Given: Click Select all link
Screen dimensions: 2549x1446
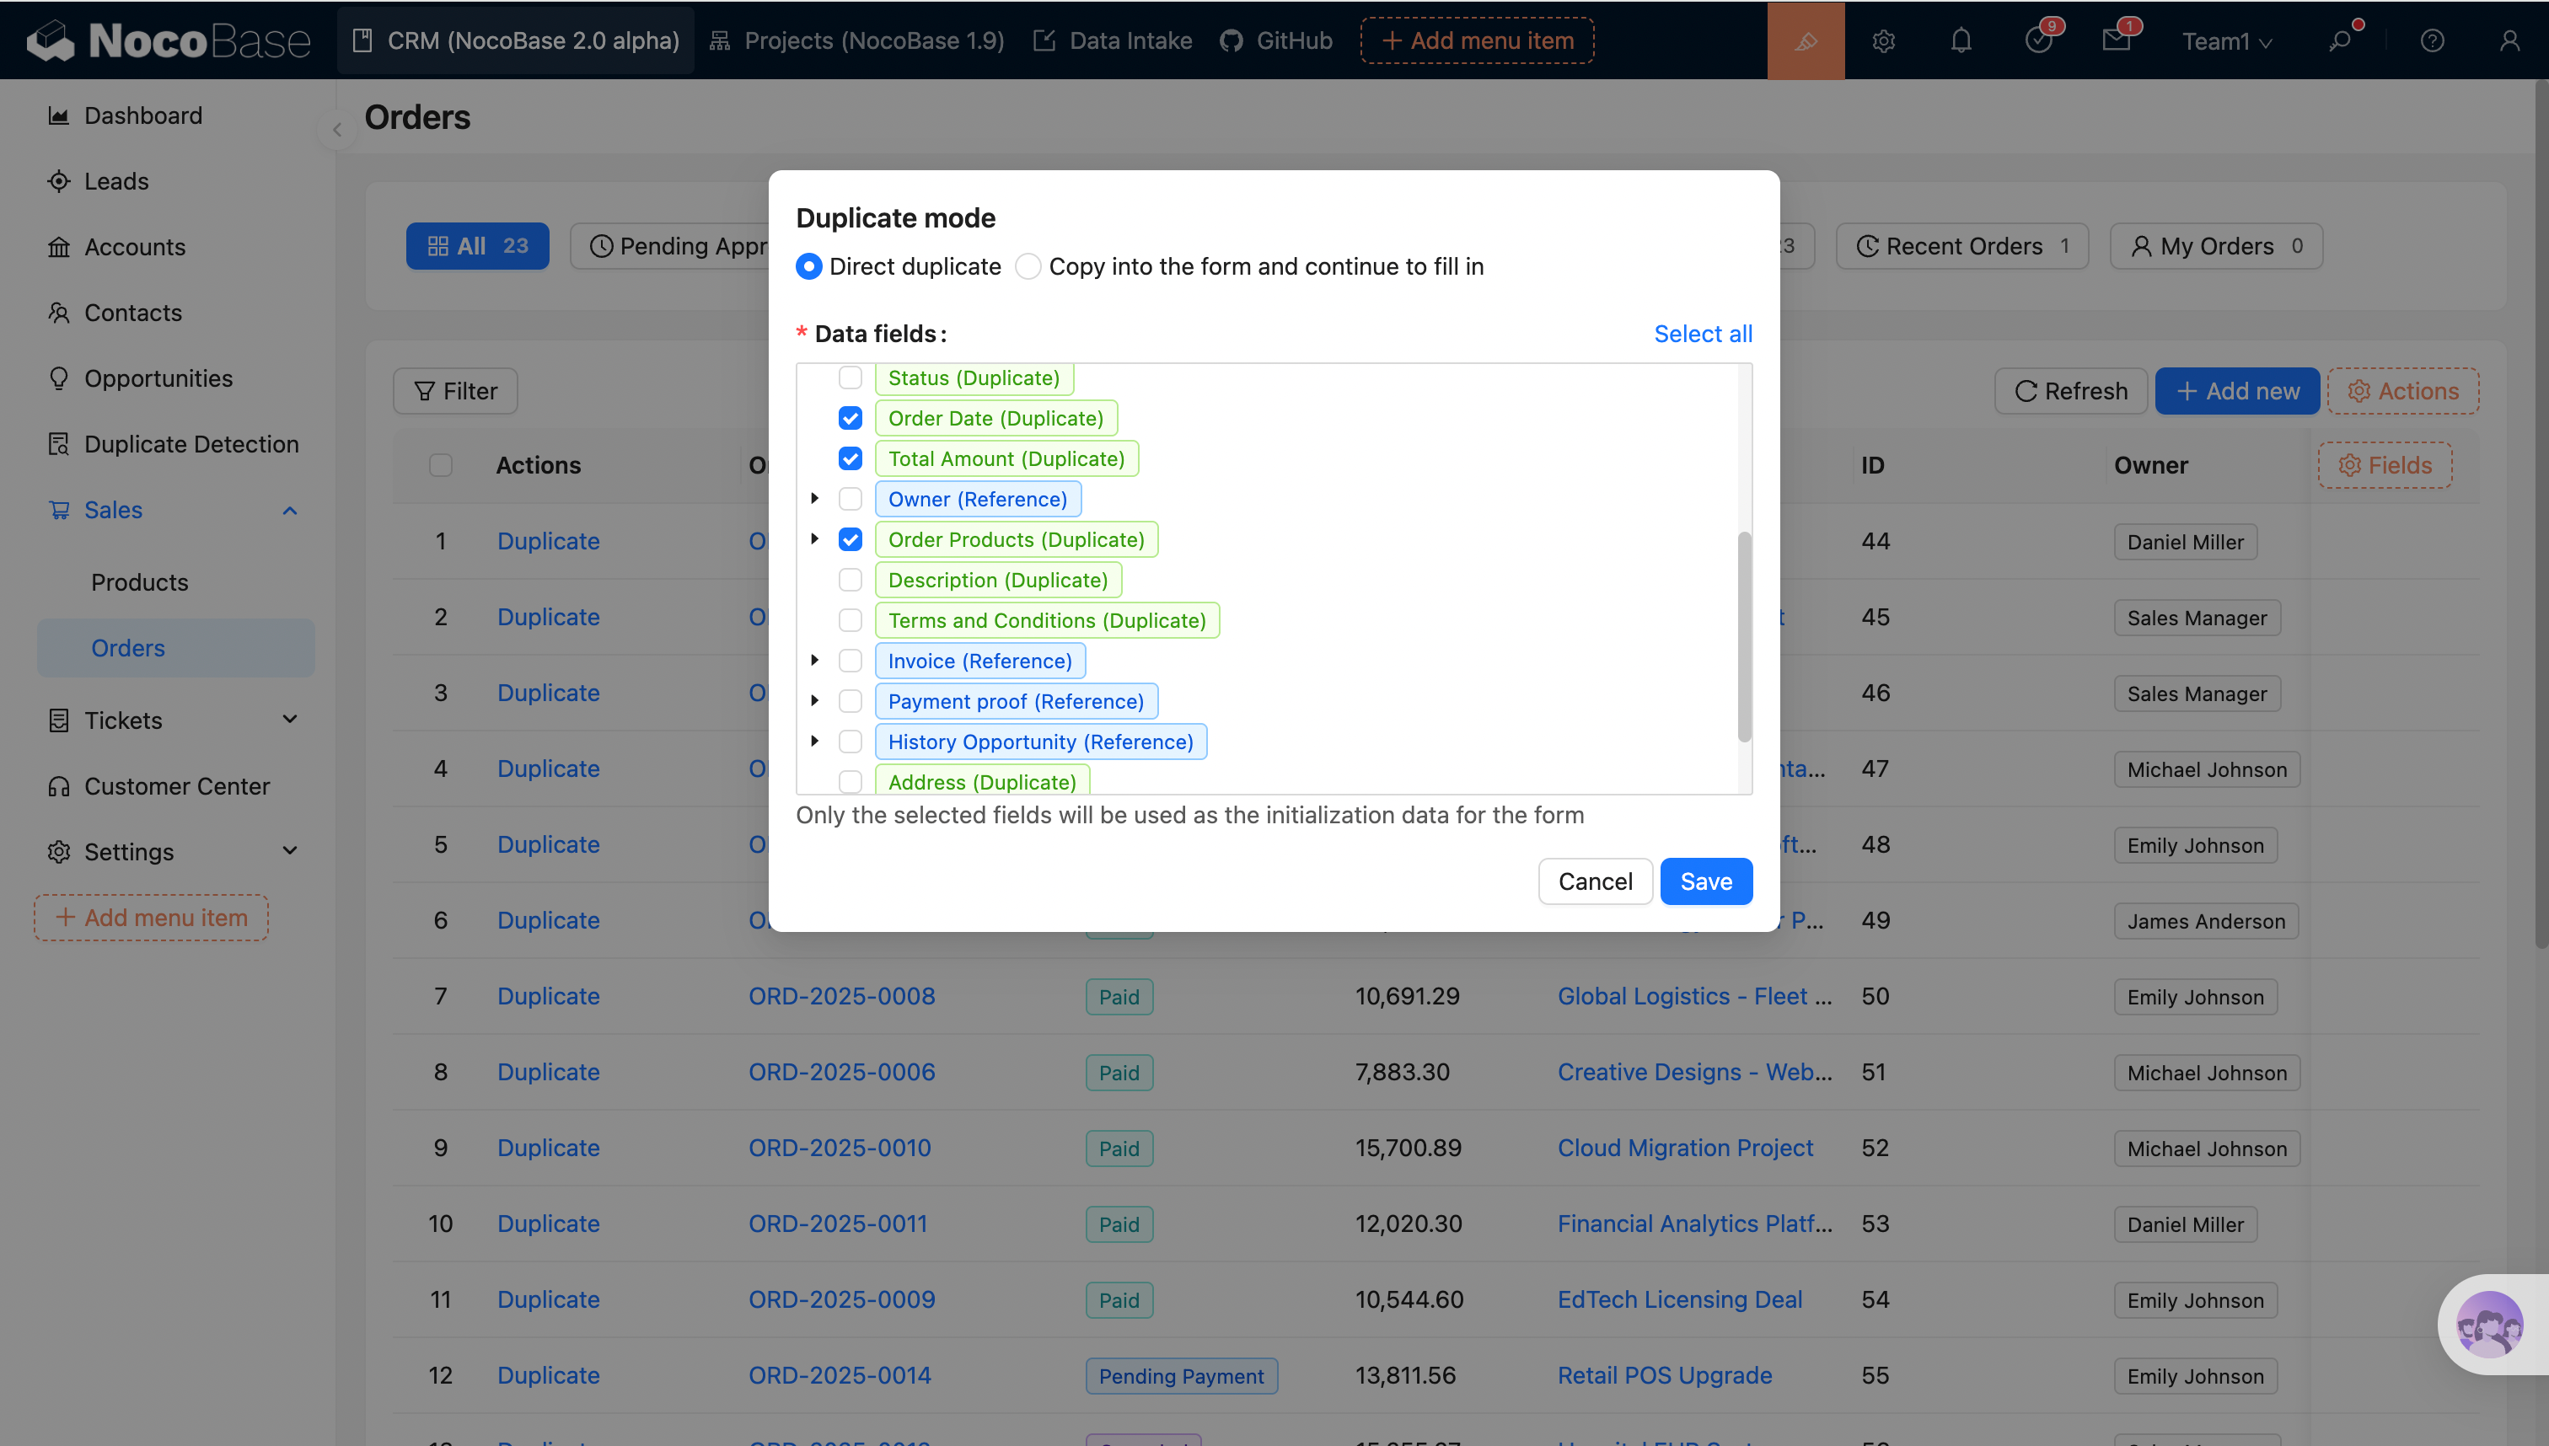Looking at the screenshot, I should [x=1703, y=334].
